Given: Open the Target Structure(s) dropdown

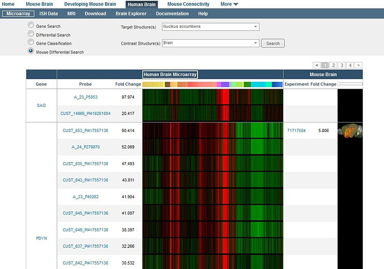Looking at the screenshot, I should coord(210,27).
